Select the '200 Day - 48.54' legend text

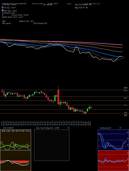click(10, 11)
